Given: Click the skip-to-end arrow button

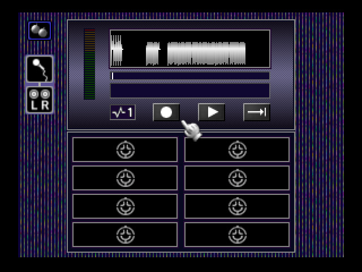Looking at the screenshot, I should (256, 112).
